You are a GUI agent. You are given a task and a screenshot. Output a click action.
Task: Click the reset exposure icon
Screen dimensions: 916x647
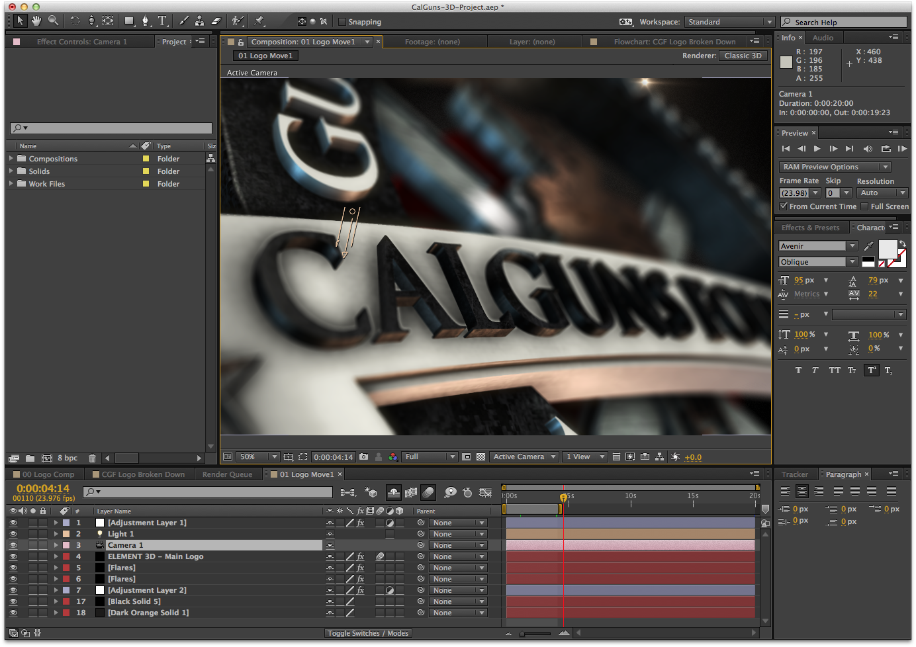(675, 457)
